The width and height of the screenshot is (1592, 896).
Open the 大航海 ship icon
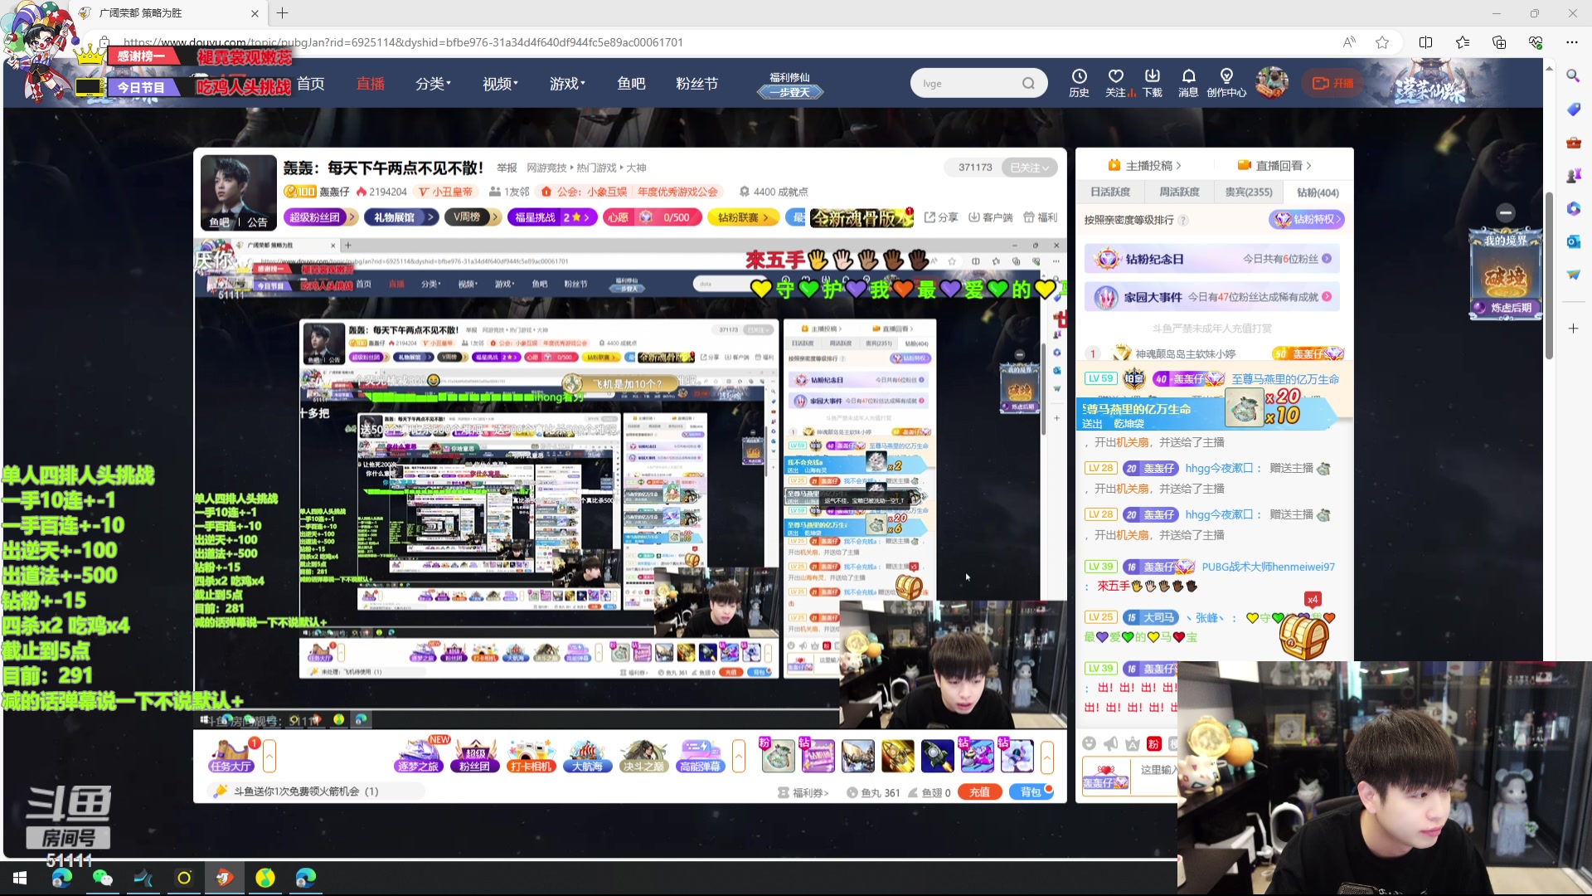587,756
